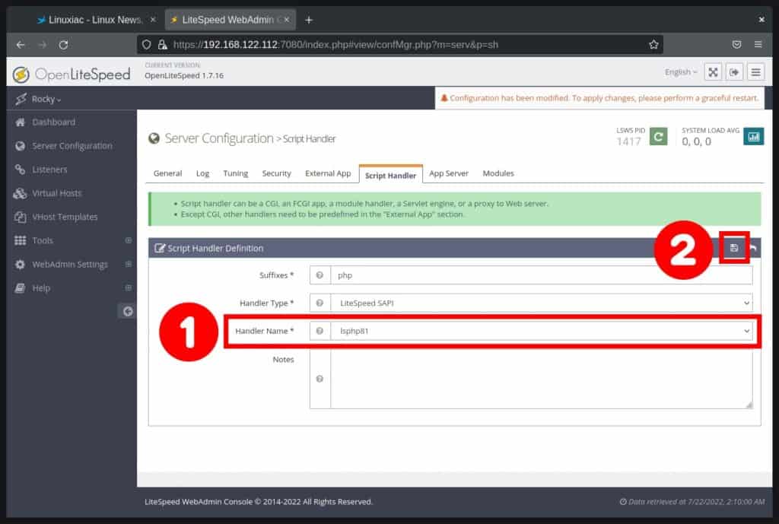The image size is (779, 524).
Task: Click the configuration modified restart notice
Action: point(599,98)
